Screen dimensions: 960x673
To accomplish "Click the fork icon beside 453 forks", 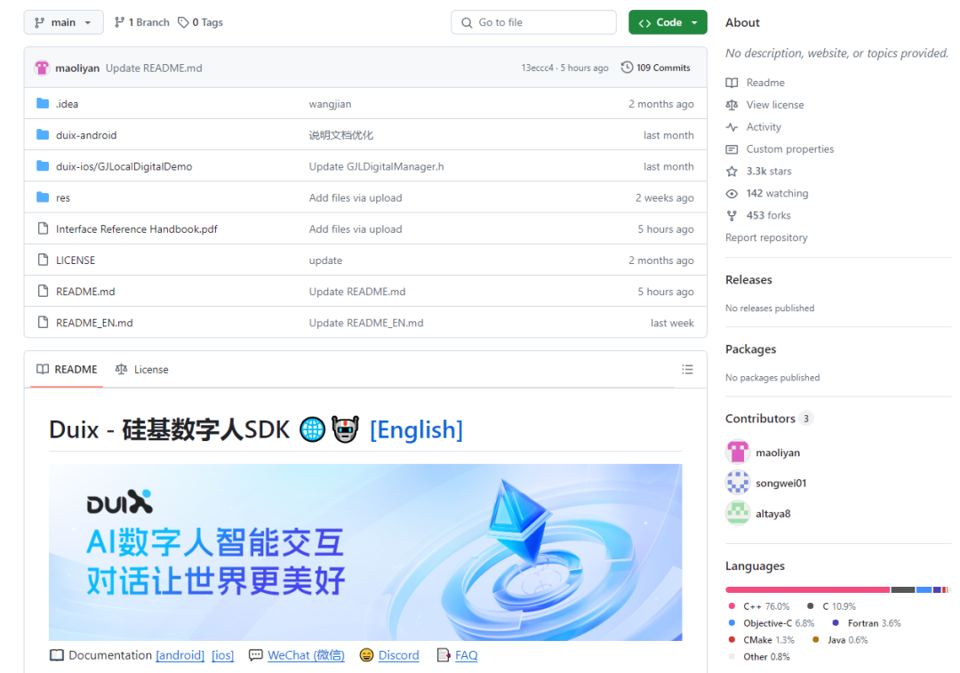I will coord(732,215).
